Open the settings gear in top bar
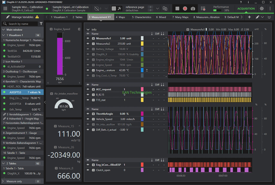Screen dimensions: 275x185 (x=262, y=9)
